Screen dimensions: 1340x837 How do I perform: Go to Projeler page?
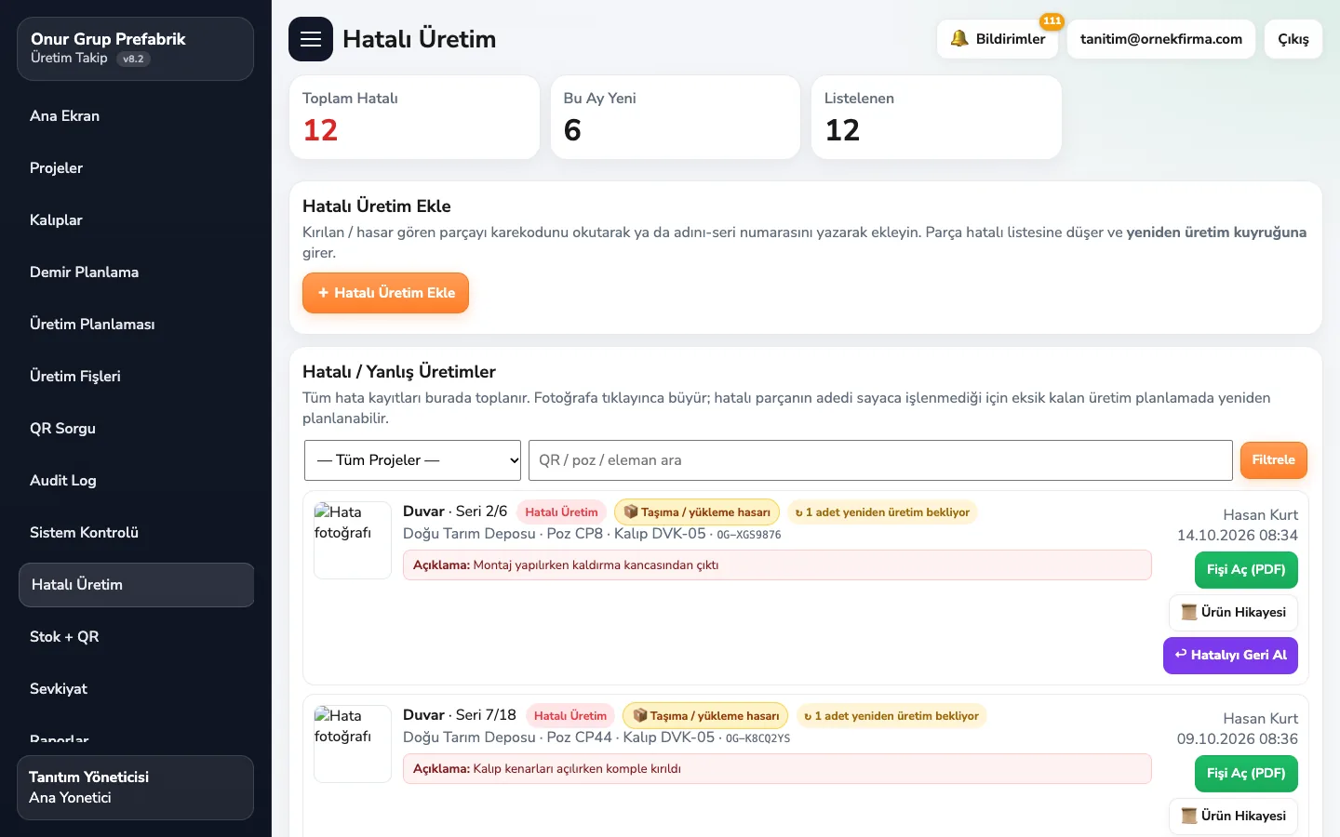point(136,168)
